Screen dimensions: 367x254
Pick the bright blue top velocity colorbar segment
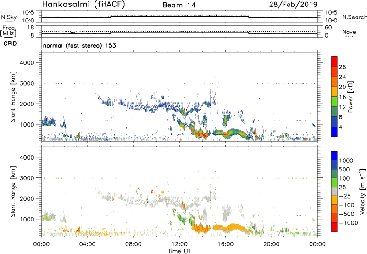[334, 156]
